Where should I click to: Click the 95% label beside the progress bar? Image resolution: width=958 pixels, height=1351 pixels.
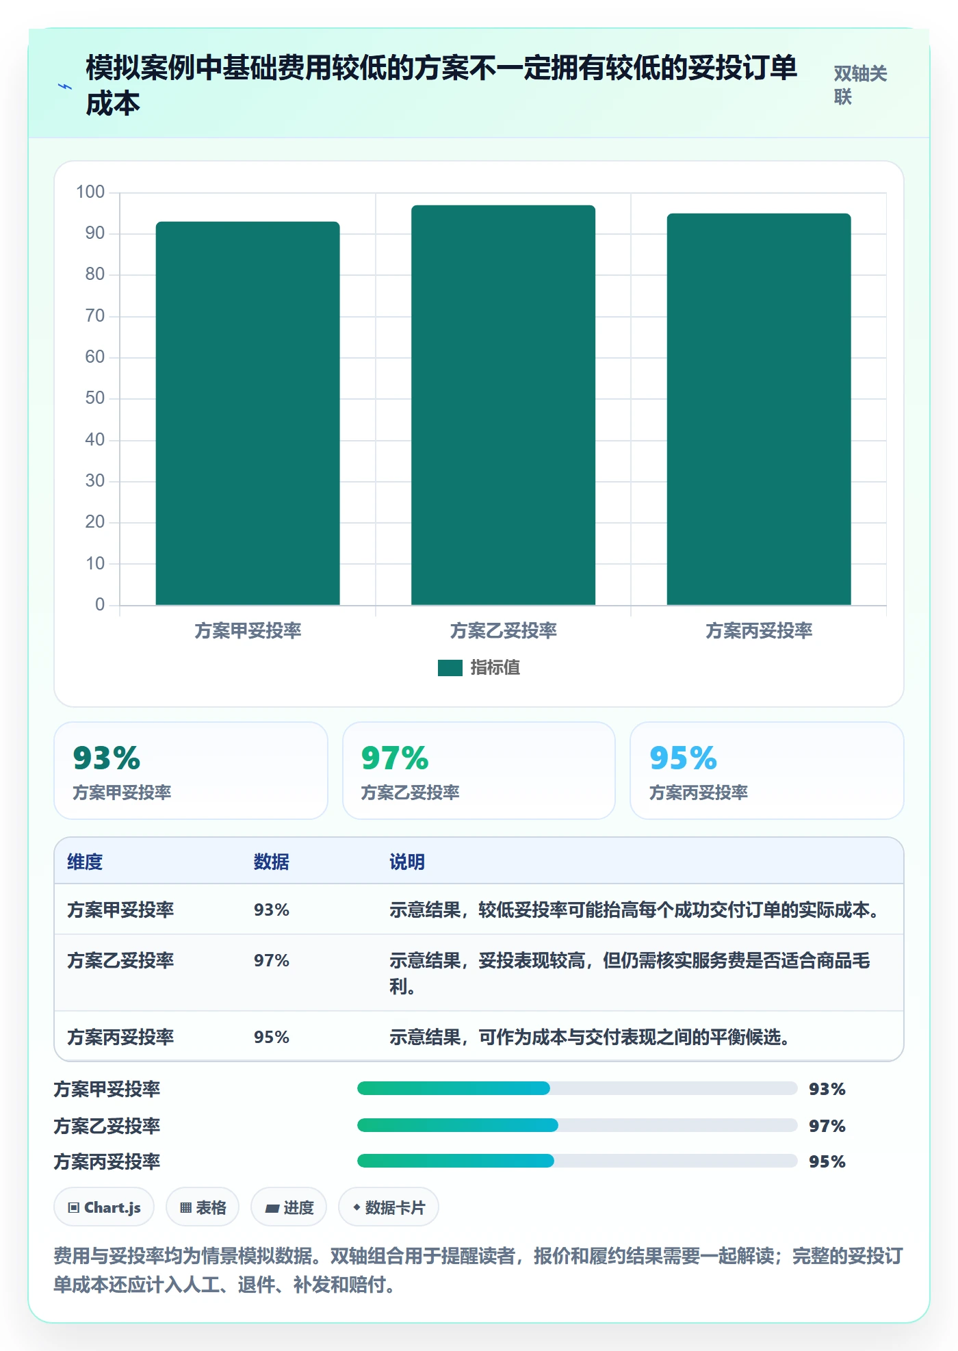coord(827,1161)
